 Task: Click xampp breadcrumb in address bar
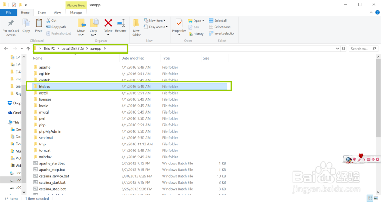(96, 49)
